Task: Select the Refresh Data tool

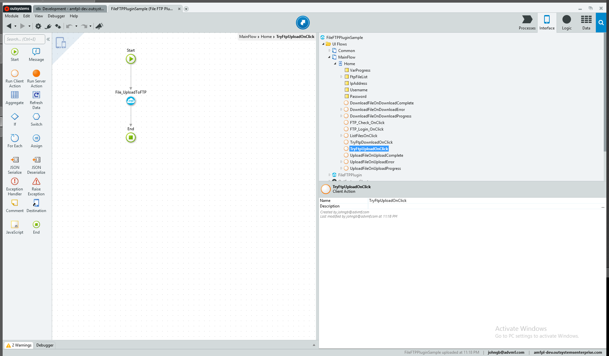Action: 36,100
